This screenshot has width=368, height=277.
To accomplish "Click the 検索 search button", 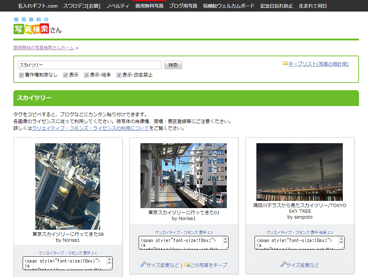I will 173,65.
